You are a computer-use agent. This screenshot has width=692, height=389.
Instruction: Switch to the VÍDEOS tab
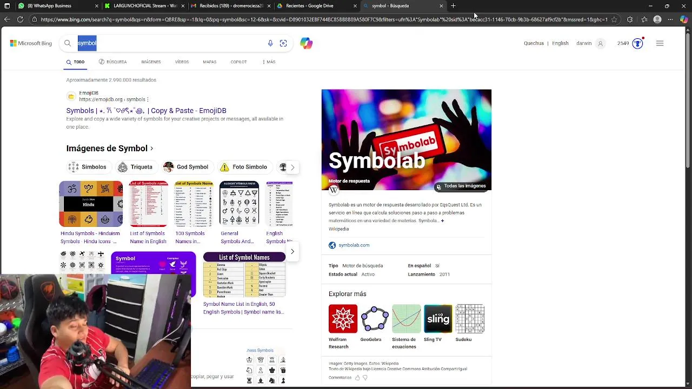tap(182, 62)
